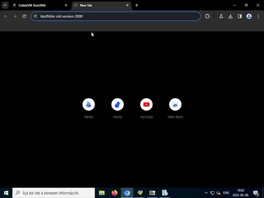Viewport: 264px width, 198px height.
Task: Open the installer disc icon on taskbar
Action: pyautogui.click(x=165, y=193)
